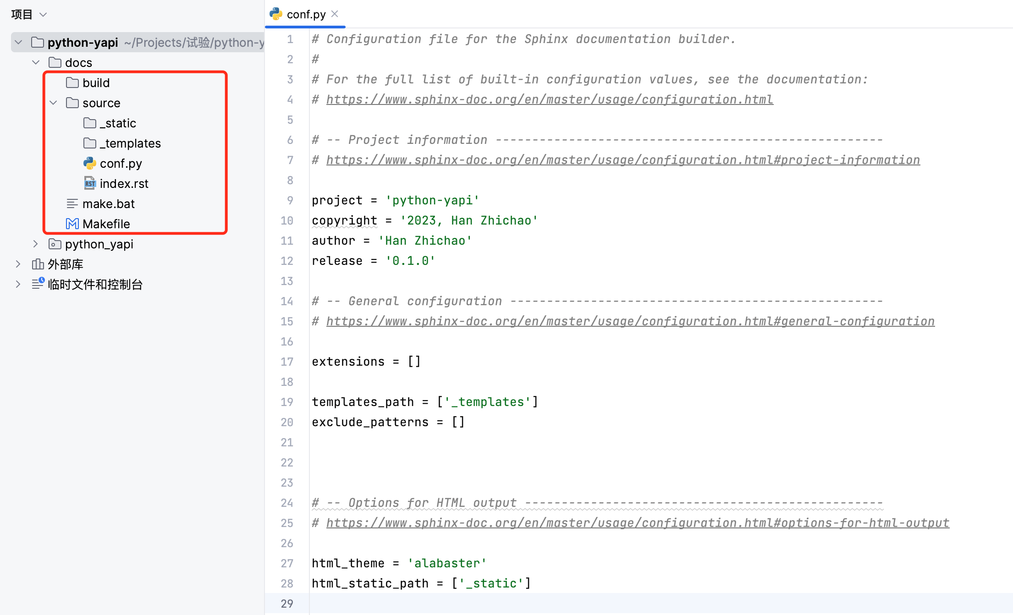Click the python_yapi package folder icon
Viewport: 1013px width, 615px height.
[55, 244]
